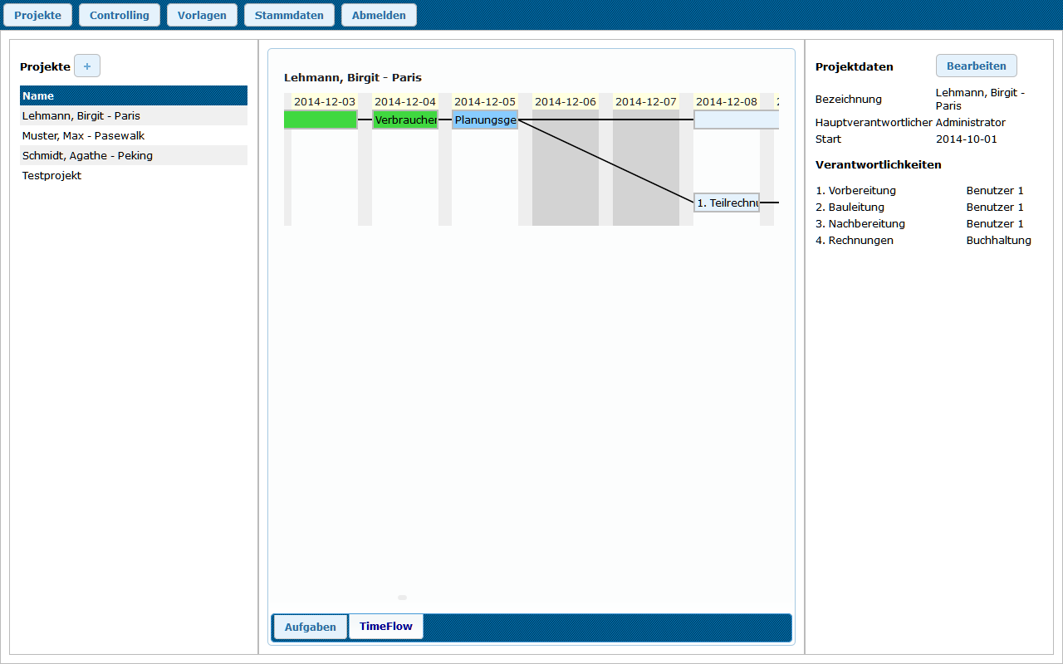Click the + icon to add a new project
1063x664 pixels.
[x=86, y=66]
